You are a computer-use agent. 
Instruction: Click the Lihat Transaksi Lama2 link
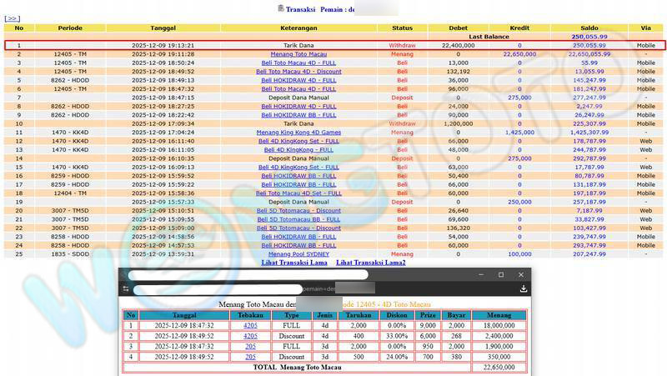coord(371,263)
